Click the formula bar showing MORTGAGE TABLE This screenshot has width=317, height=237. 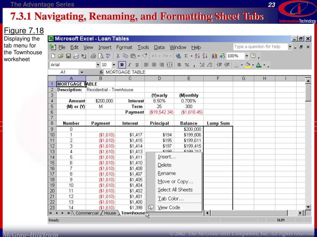click(207, 72)
